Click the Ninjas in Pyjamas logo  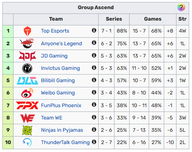click(x=27, y=130)
